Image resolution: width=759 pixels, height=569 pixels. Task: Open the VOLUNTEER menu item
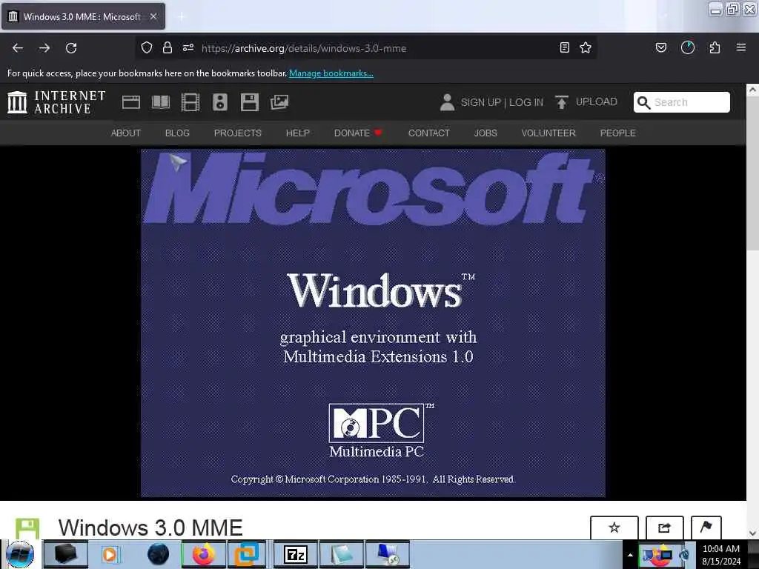coord(548,133)
